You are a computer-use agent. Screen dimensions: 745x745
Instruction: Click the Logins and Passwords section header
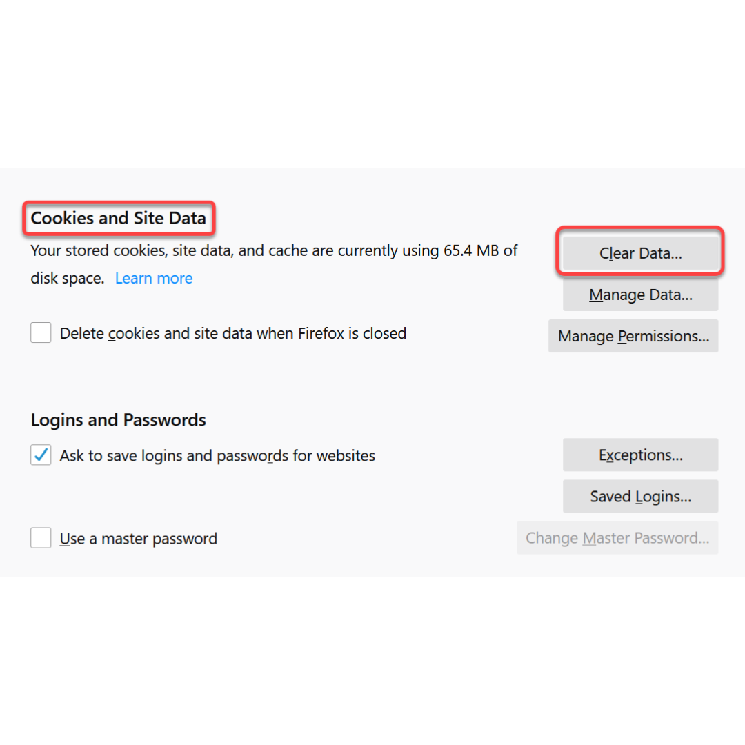tap(117, 419)
